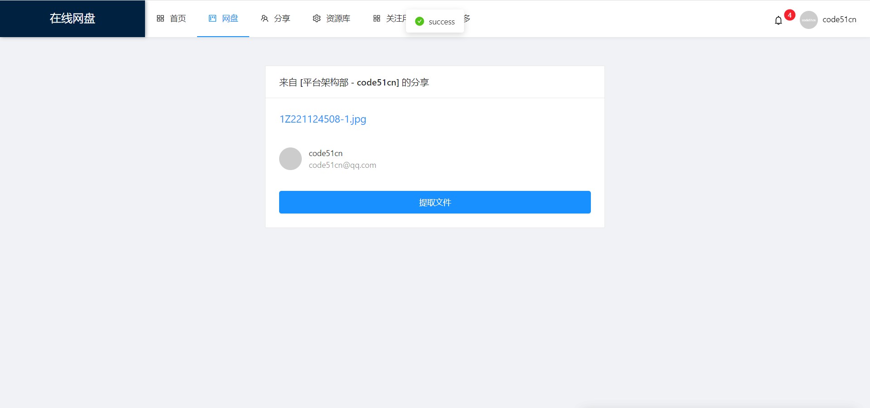Image resolution: width=870 pixels, height=408 pixels.
Task: Click the 在线网盘 logo
Action: coord(72,19)
